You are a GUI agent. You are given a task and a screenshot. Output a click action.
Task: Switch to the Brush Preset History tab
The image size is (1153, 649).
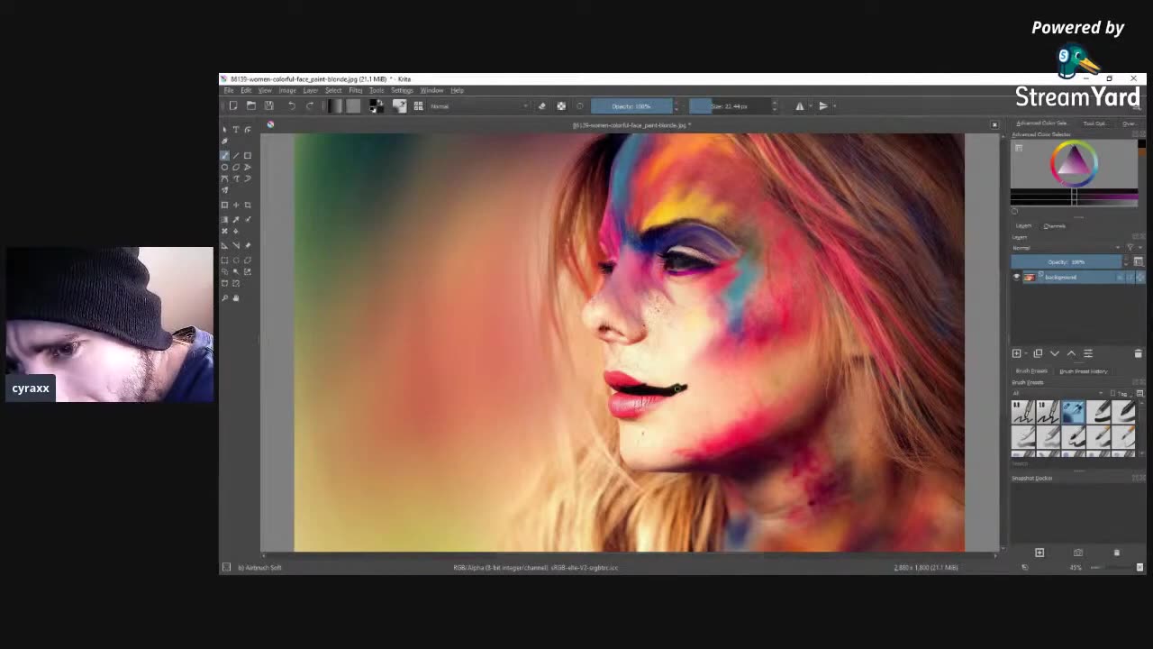point(1083,371)
